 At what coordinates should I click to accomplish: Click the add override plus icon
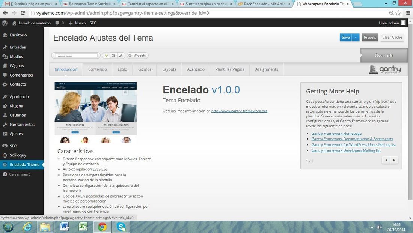(x=106, y=56)
